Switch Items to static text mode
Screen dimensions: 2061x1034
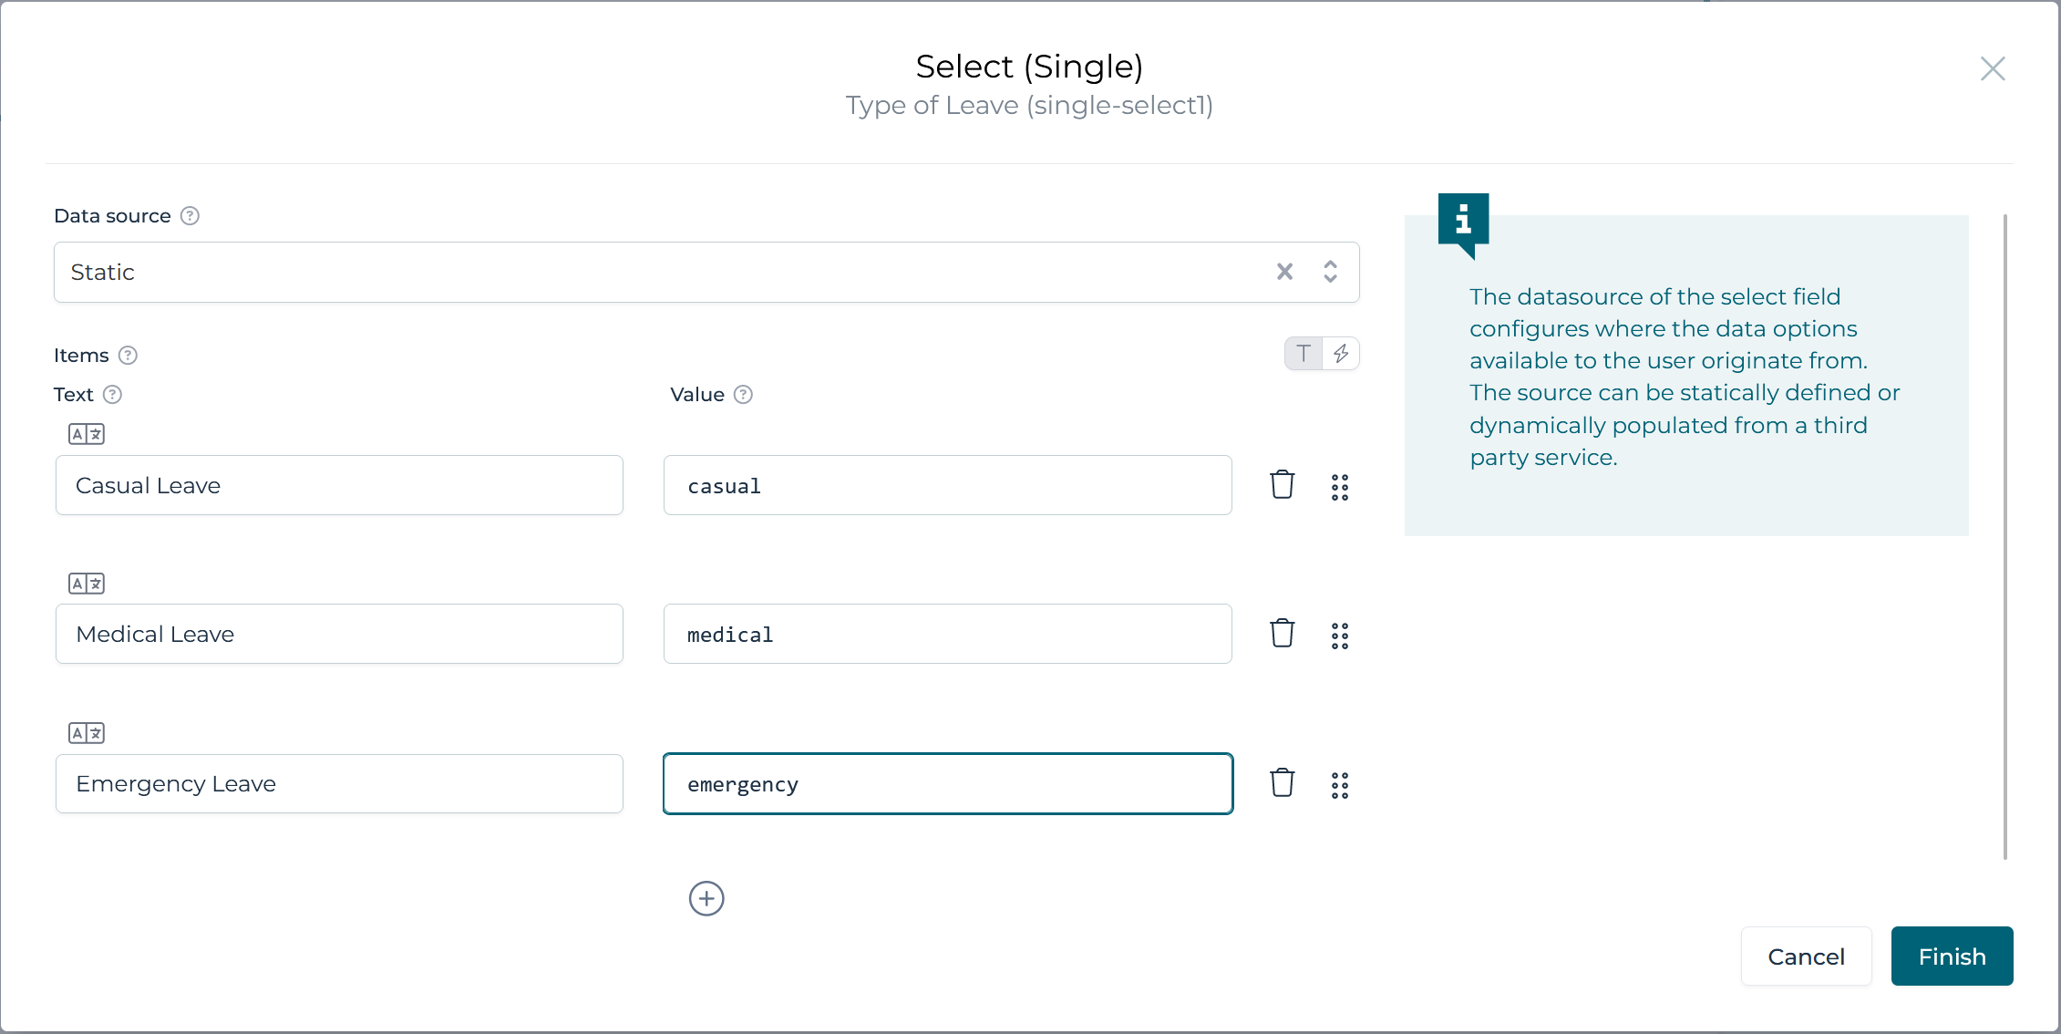click(1304, 354)
